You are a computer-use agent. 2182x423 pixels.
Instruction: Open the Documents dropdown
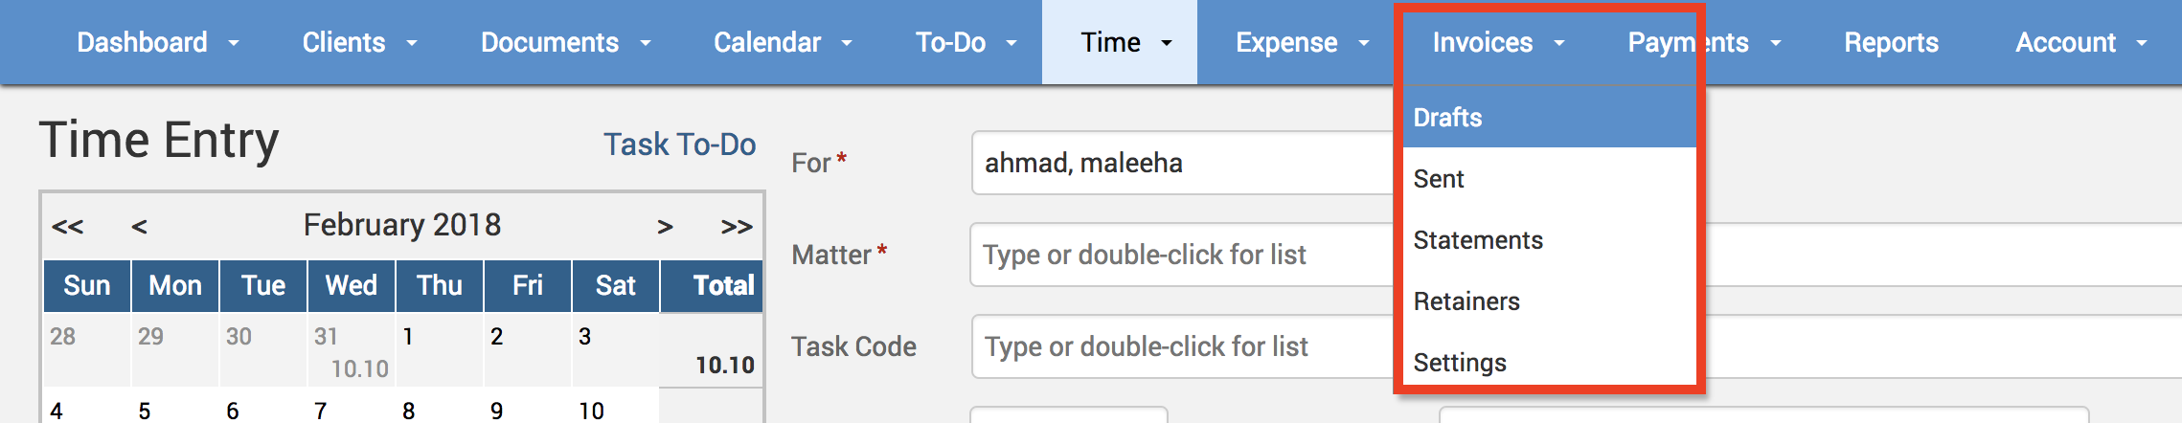565,43
